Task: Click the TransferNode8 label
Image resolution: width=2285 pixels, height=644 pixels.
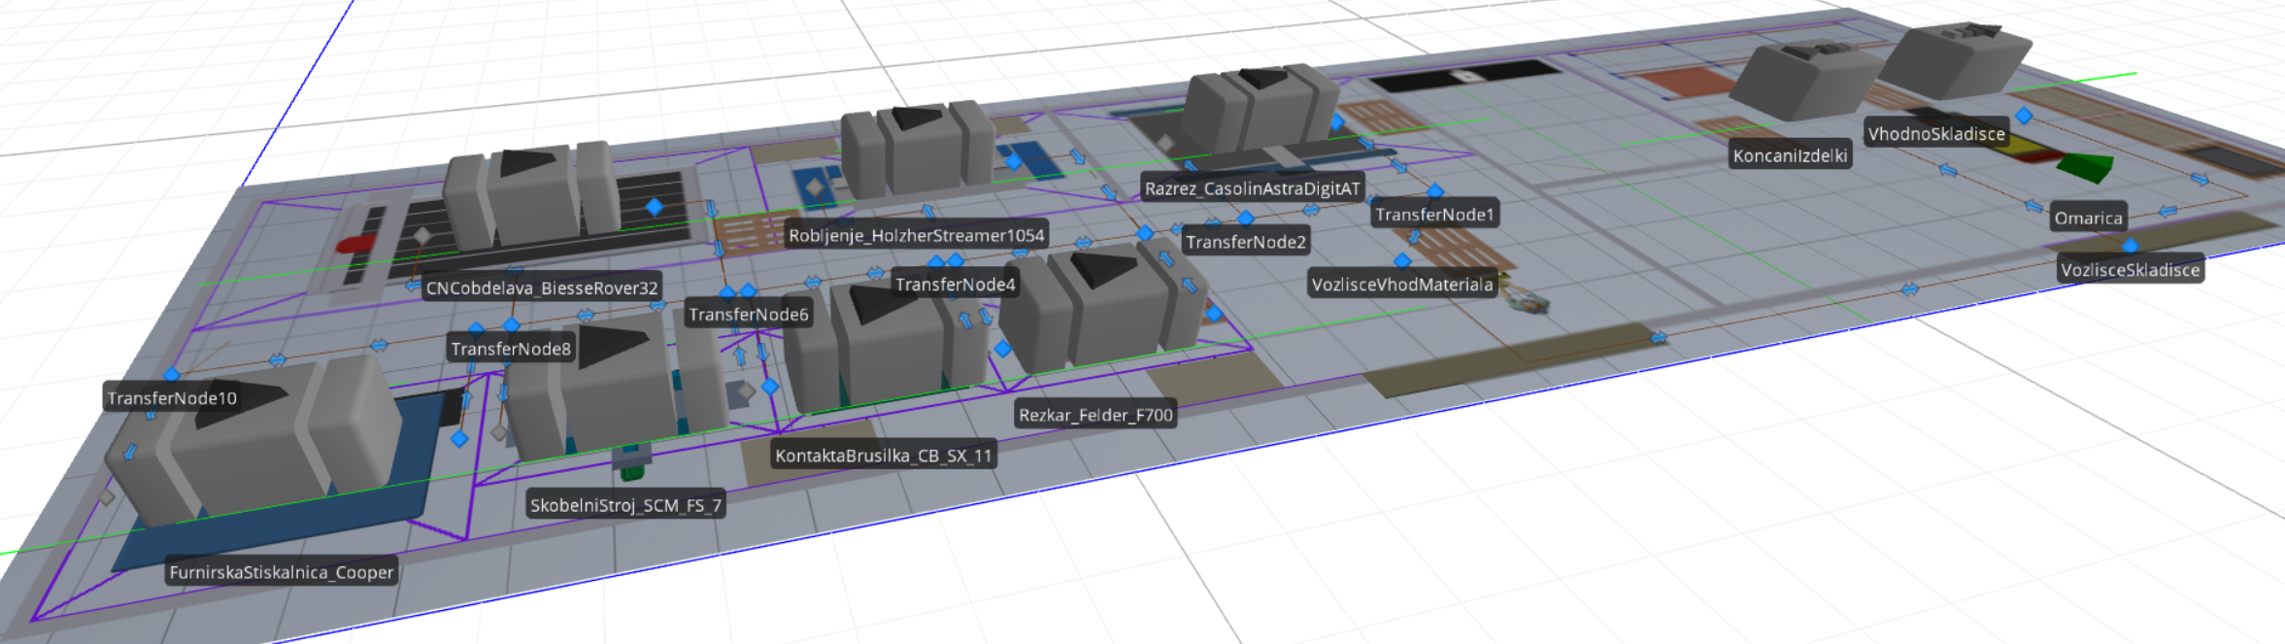Action: click(x=511, y=349)
